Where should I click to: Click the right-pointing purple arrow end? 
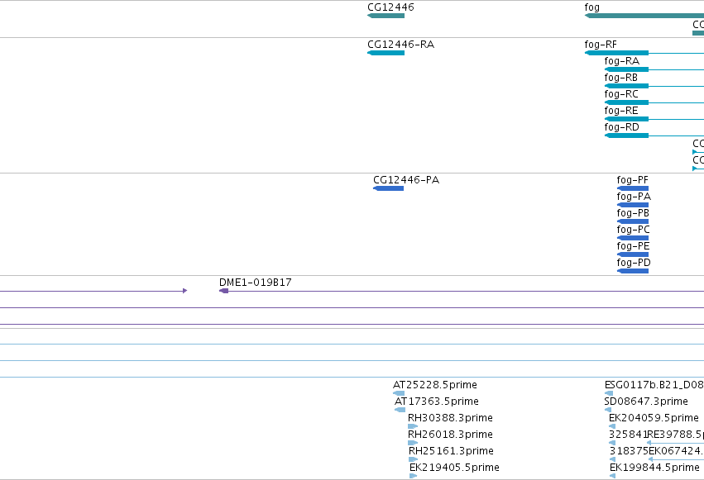184,291
